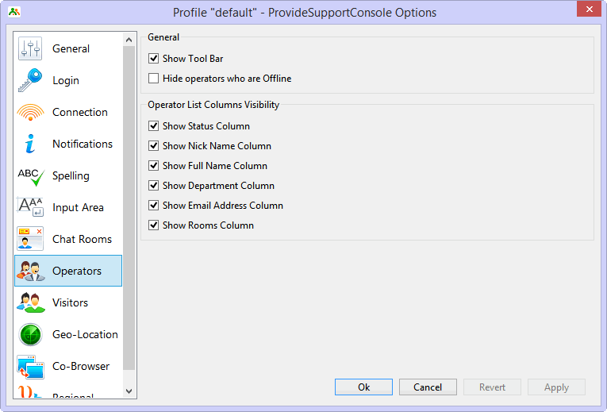Open the Visitors label

(70, 302)
